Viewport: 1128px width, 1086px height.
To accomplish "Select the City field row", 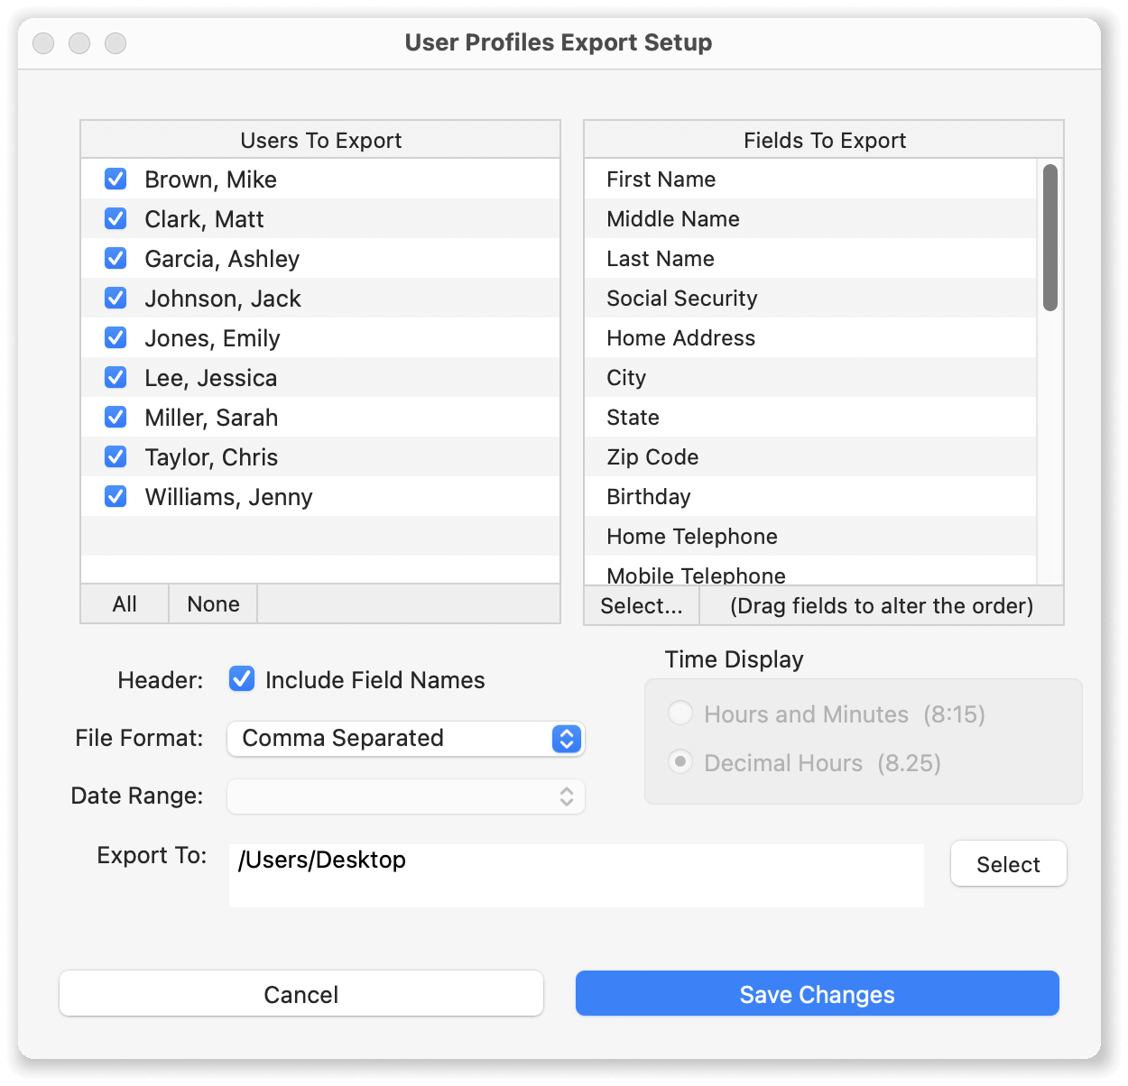I will [810, 377].
